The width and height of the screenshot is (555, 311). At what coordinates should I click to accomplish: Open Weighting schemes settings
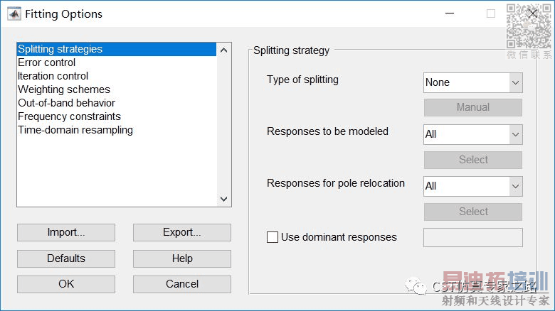pos(64,89)
